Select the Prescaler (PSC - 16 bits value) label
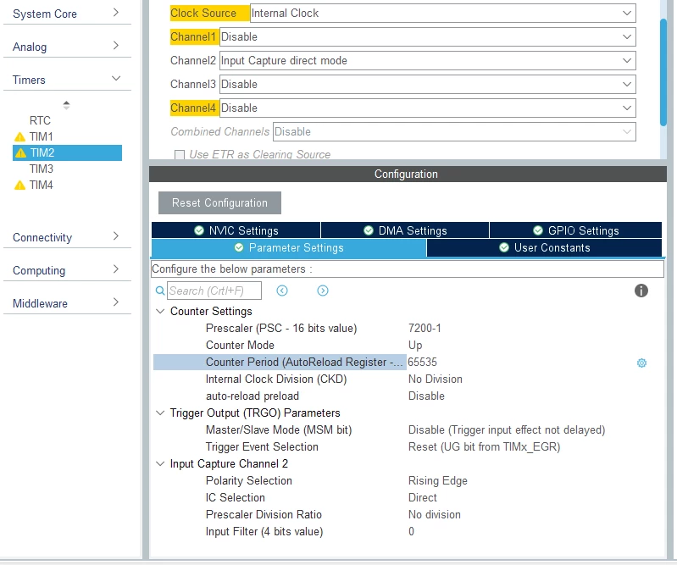The image size is (677, 565). click(x=281, y=329)
